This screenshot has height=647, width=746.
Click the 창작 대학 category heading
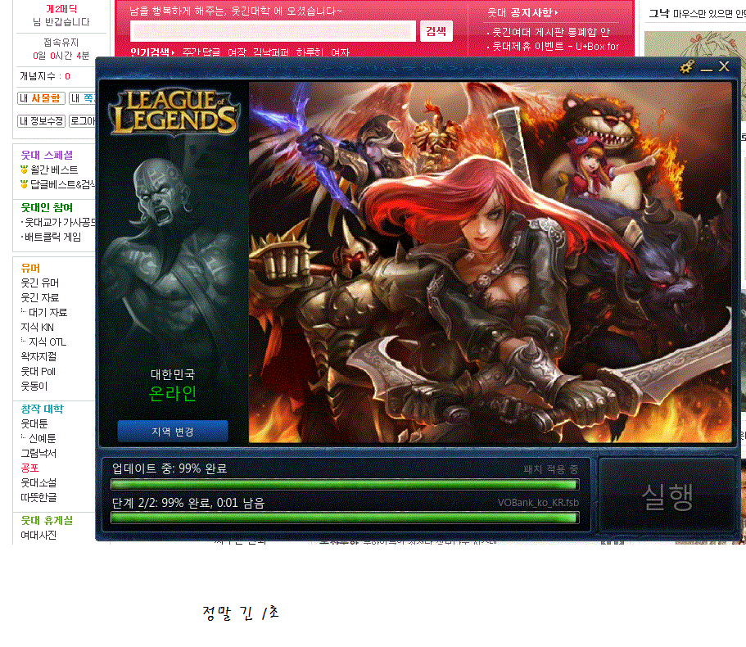(x=42, y=409)
